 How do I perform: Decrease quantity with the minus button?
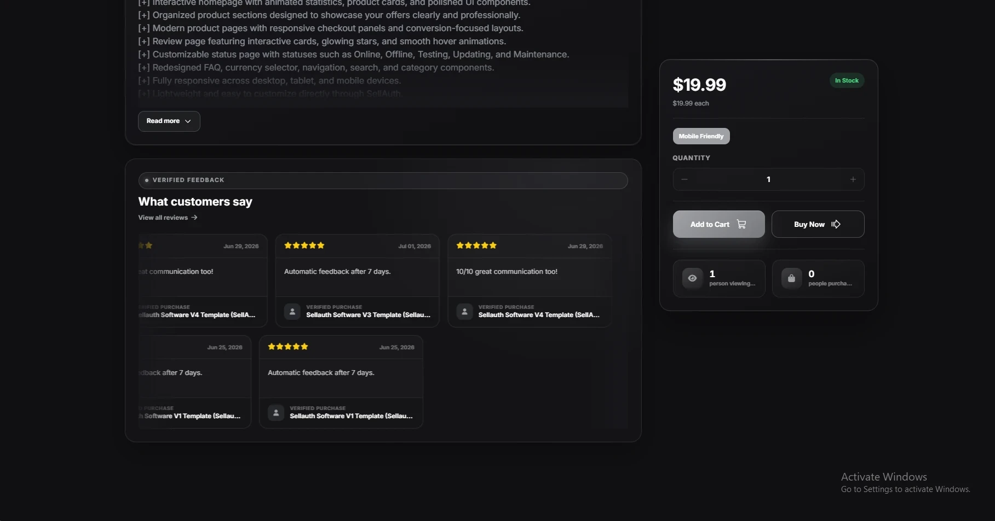[x=685, y=179]
